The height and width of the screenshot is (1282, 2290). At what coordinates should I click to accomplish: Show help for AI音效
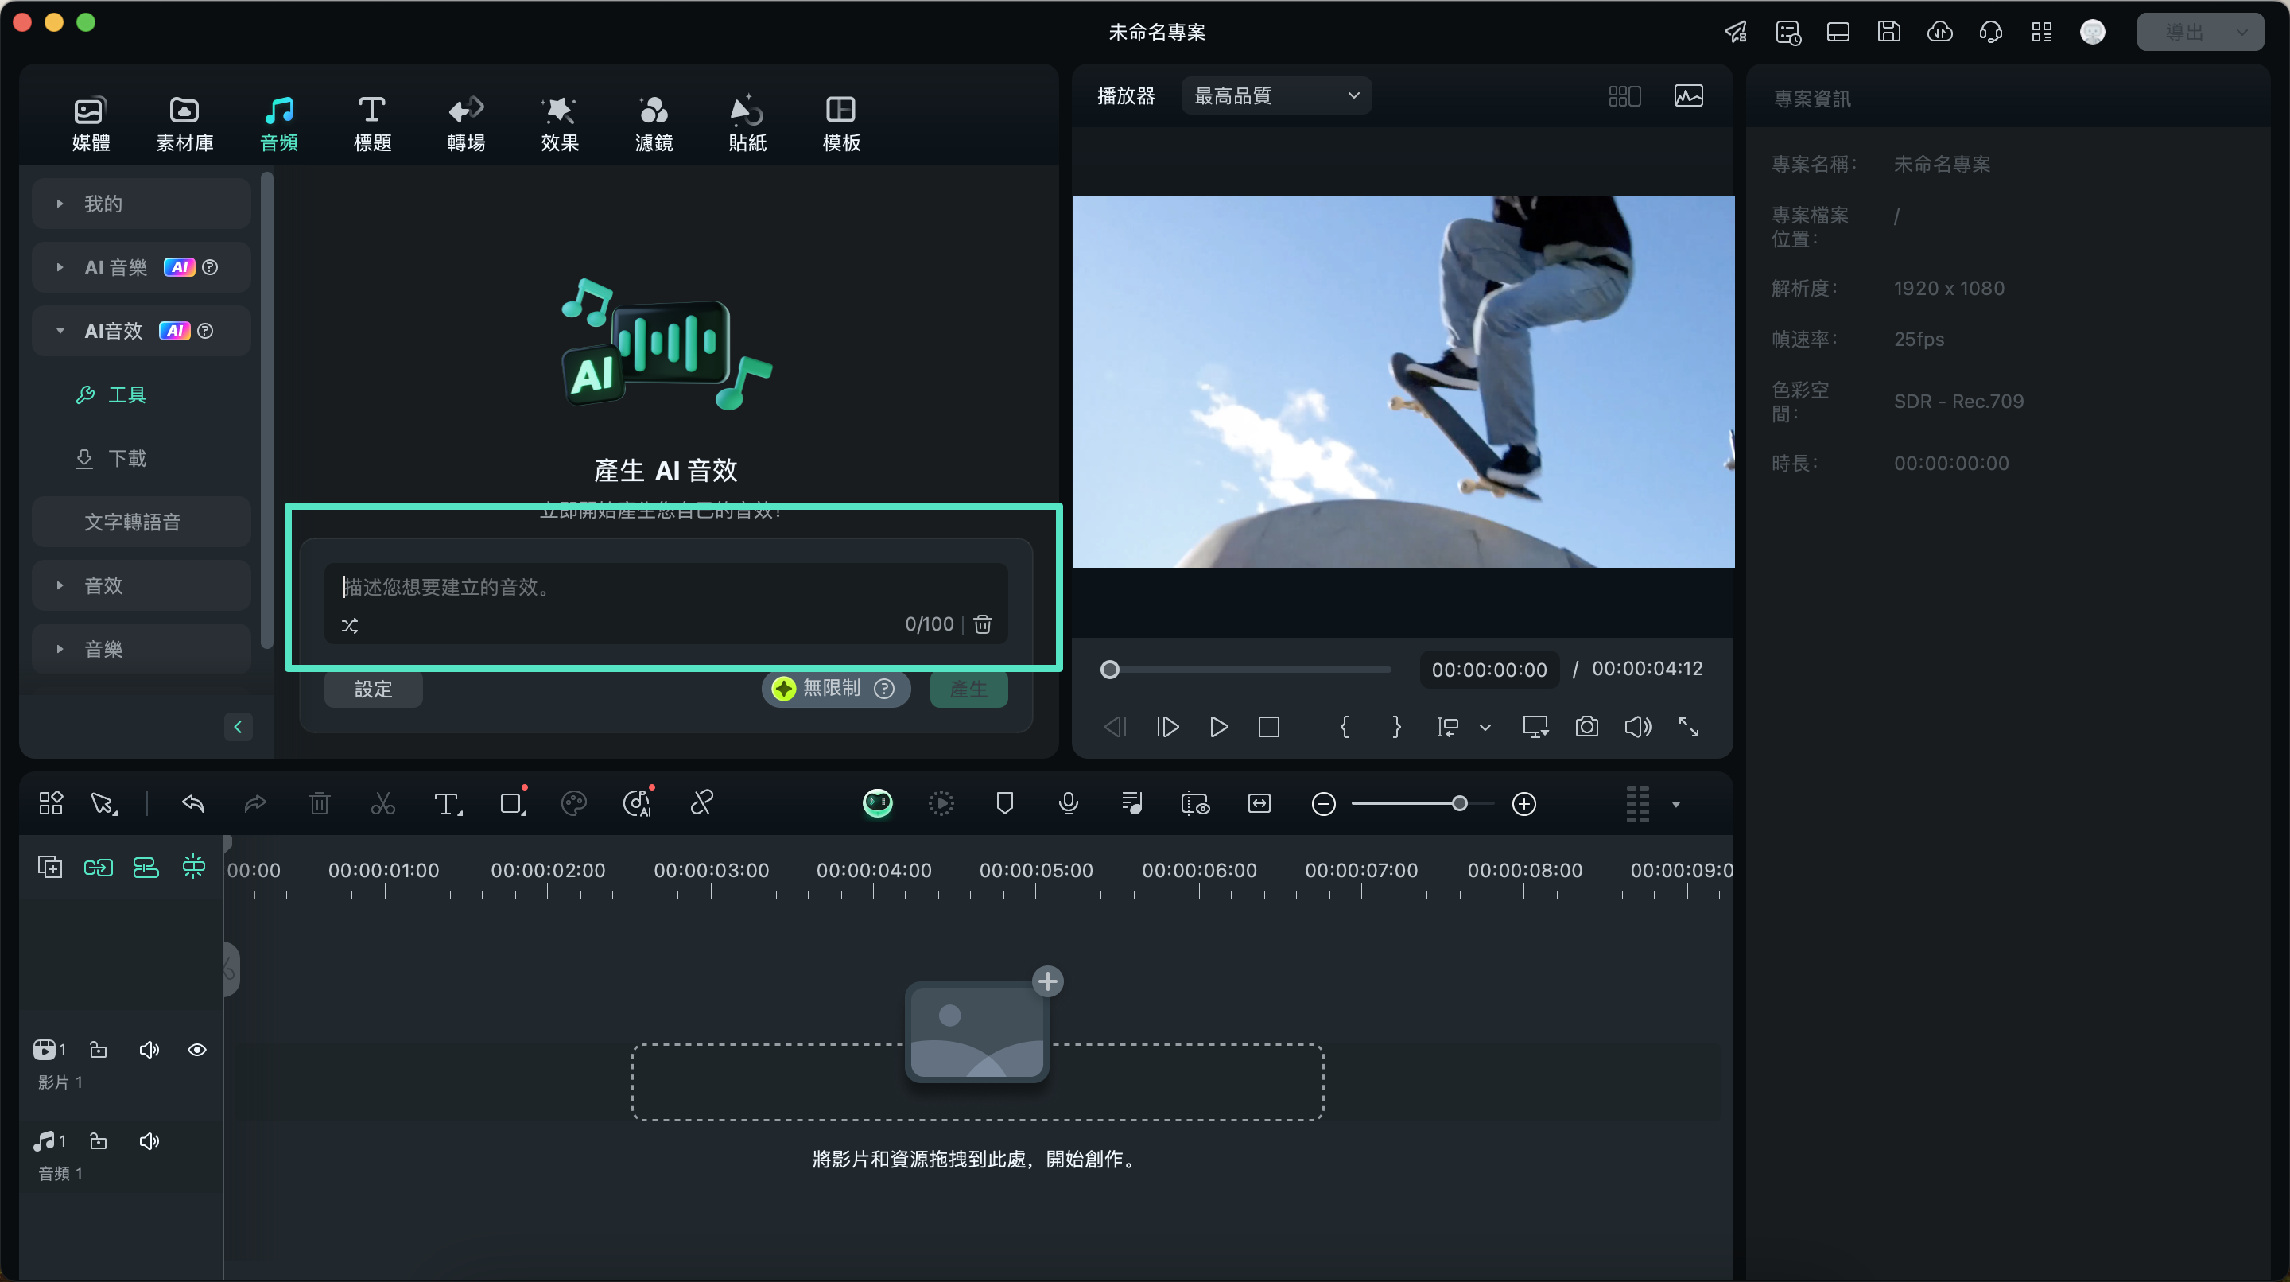point(205,331)
